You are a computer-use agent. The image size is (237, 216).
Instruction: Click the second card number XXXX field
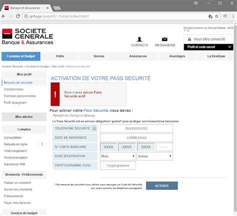[127, 147]
